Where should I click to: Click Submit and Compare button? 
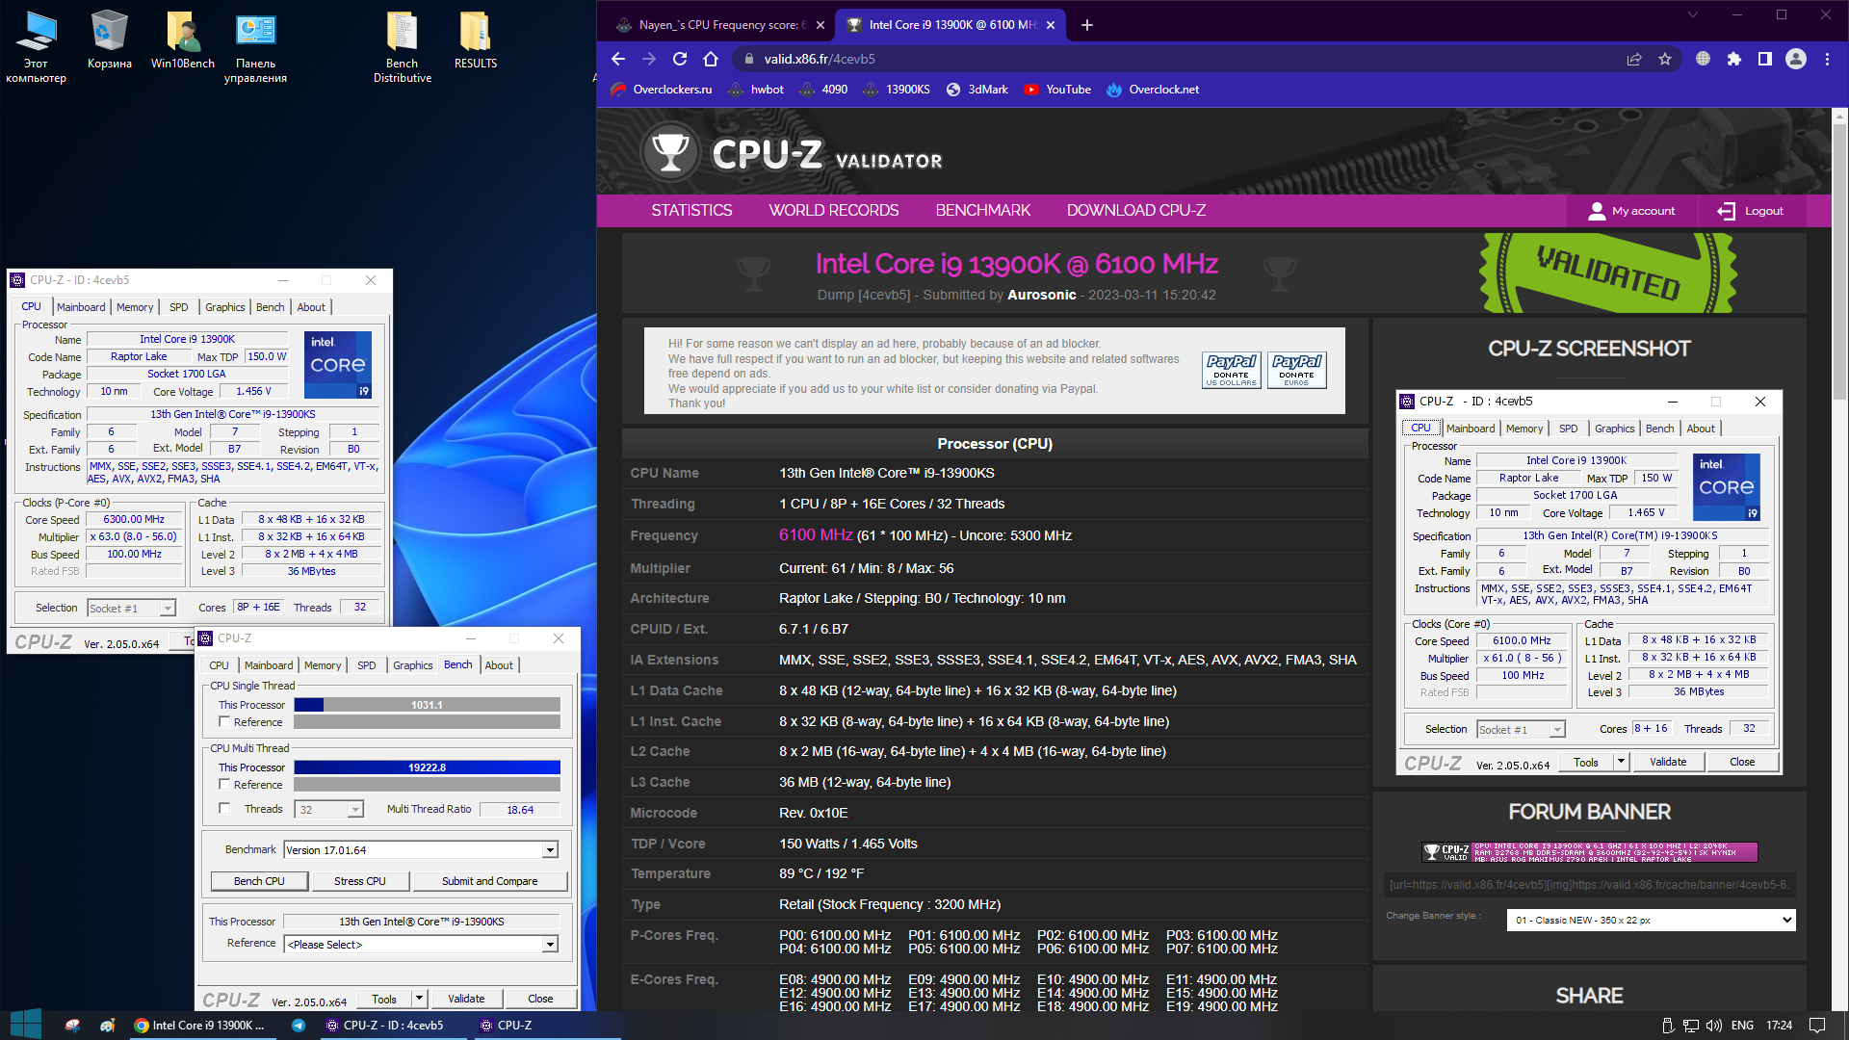[490, 881]
